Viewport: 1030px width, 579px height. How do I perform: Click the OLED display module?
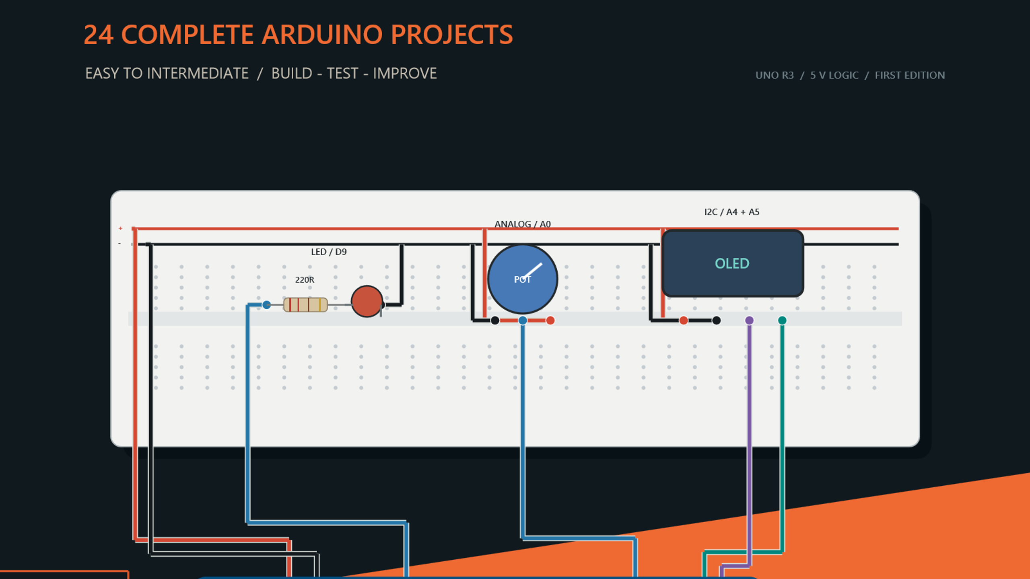coord(733,263)
